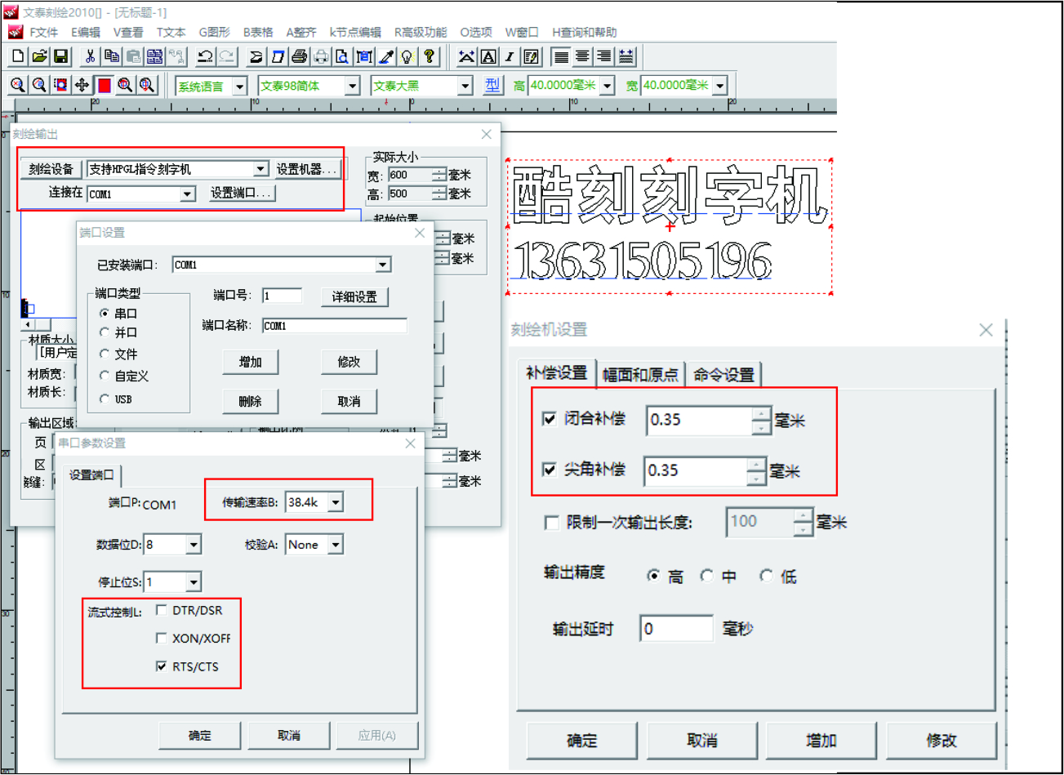Open the 宽 width dropdown
The height and width of the screenshot is (775, 1064).
point(720,85)
